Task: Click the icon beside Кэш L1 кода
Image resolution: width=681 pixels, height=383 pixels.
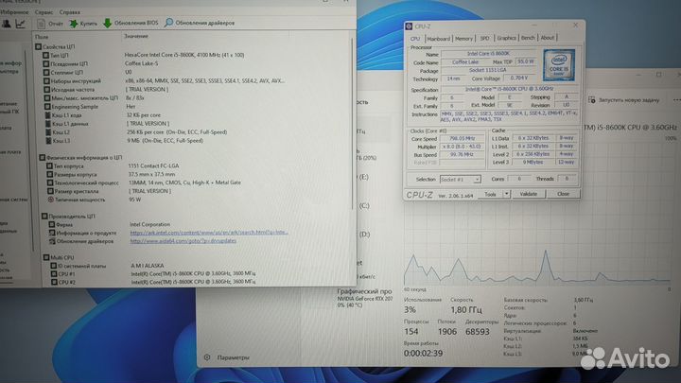Action: point(48,115)
